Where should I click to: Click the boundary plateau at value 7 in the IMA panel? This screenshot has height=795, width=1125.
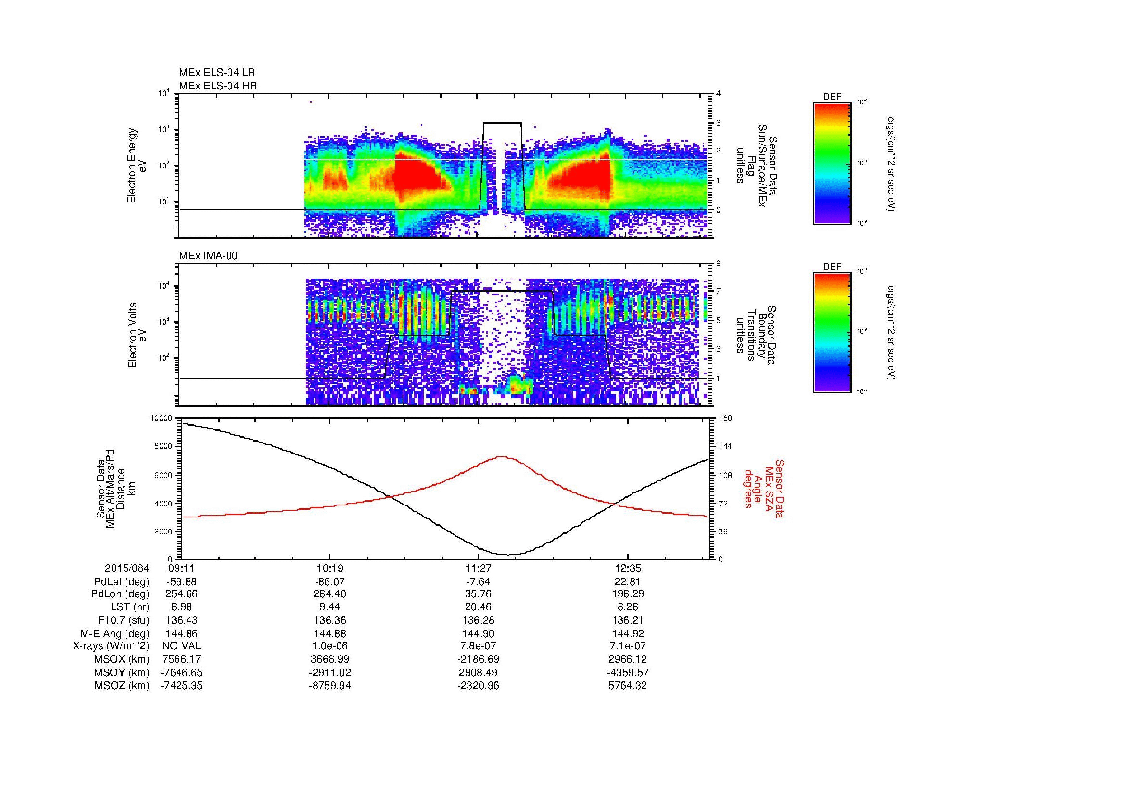[x=502, y=291]
